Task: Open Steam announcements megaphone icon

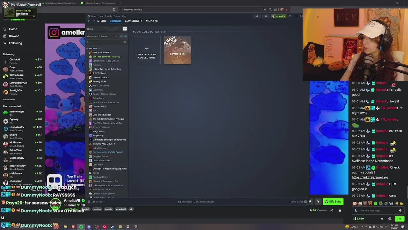Action: (257, 16)
